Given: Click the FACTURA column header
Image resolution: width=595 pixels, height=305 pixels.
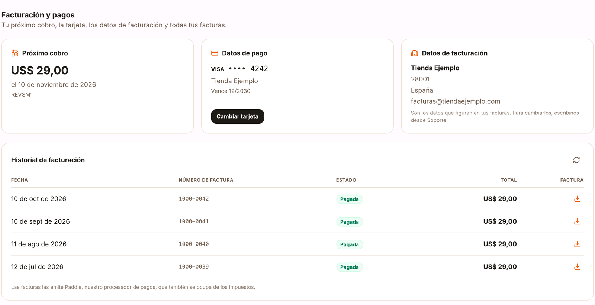Looking at the screenshot, I should 572,180.
